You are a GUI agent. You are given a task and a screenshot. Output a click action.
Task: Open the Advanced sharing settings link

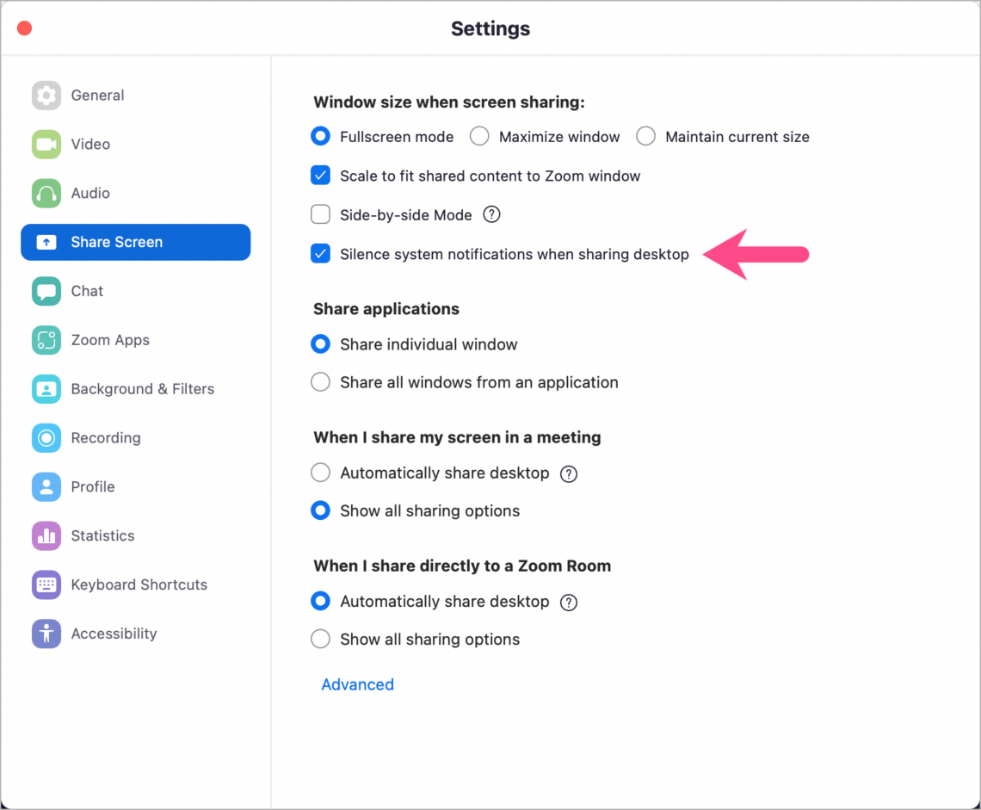coord(357,684)
